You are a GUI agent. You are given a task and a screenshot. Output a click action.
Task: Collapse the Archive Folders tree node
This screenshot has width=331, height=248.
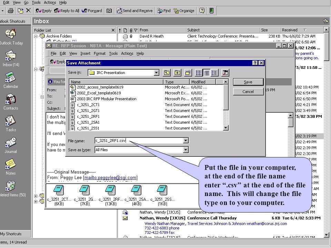pyautogui.click(x=36, y=36)
